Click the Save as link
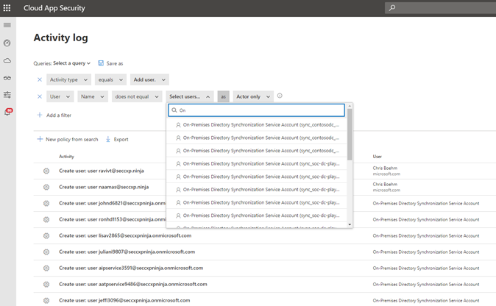Image resolution: width=496 pixels, height=306 pixels. pyautogui.click(x=115, y=63)
